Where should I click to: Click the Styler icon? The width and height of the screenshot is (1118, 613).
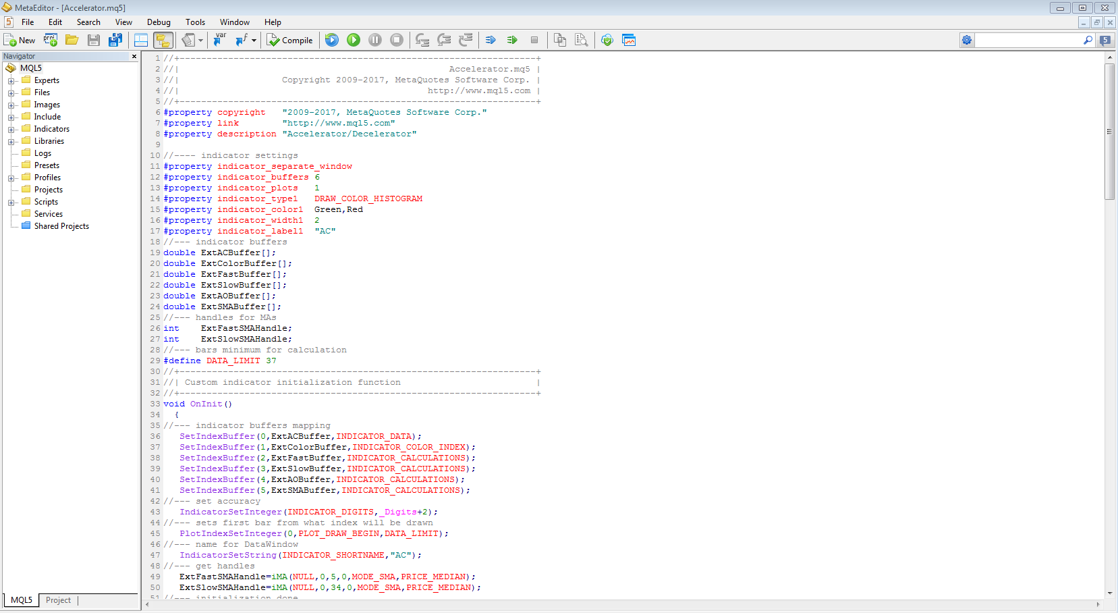tap(188, 41)
